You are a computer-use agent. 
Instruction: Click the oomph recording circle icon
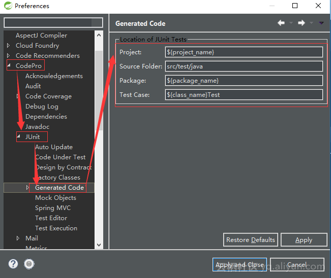click(x=29, y=264)
